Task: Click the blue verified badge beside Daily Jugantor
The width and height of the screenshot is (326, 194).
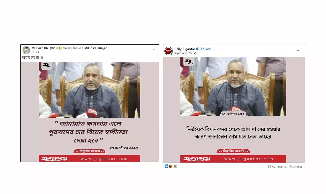Action: pos(197,49)
